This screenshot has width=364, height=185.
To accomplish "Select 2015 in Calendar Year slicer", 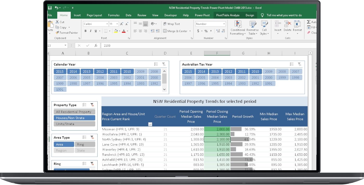I will coord(60,72).
